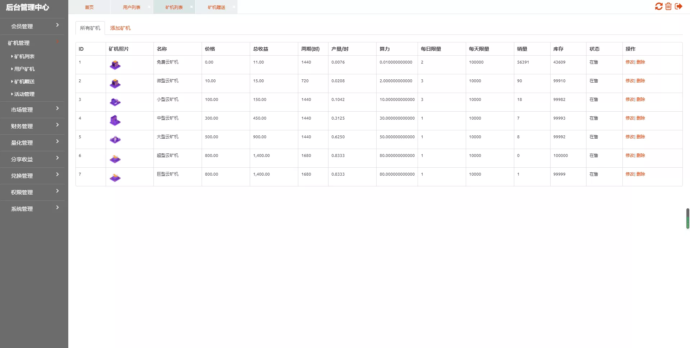Viewport: 690px width, 348px height.
Task: Click the vertical scrollbar handle on right edge
Action: pyautogui.click(x=687, y=218)
